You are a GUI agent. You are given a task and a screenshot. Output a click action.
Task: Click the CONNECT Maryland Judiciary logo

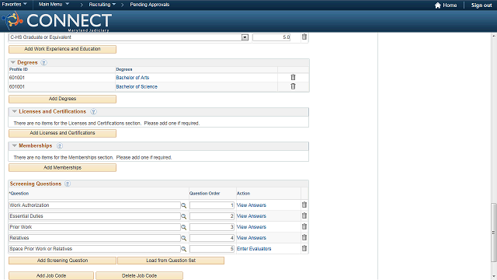pos(57,21)
